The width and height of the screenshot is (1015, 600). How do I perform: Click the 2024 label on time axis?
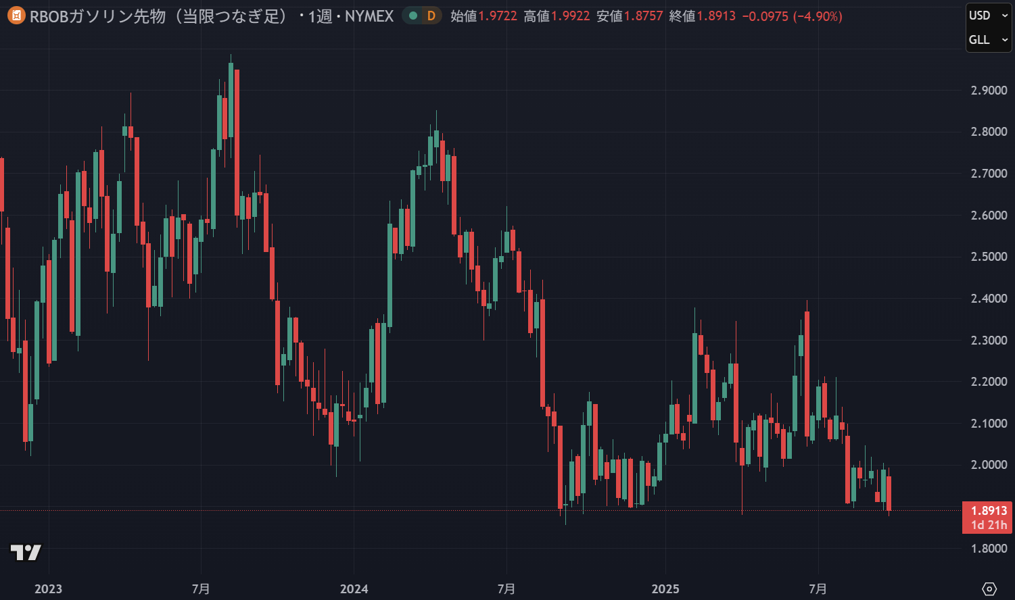click(x=354, y=589)
